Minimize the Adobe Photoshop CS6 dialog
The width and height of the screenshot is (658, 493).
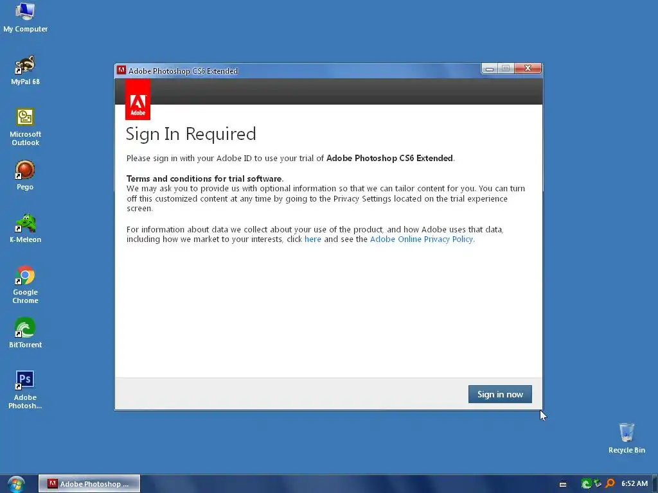pos(489,69)
